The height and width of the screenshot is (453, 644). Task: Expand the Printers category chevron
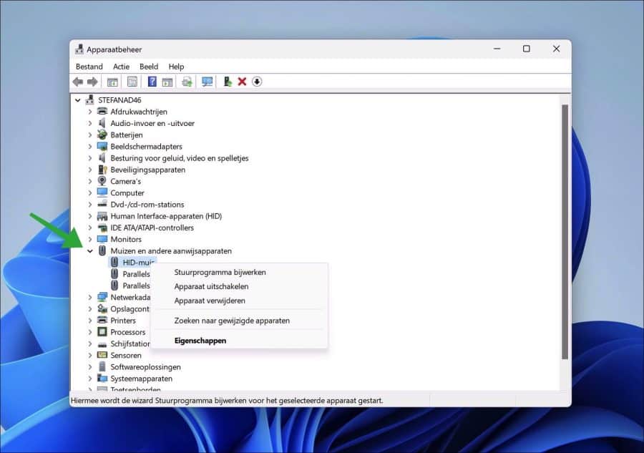90,321
